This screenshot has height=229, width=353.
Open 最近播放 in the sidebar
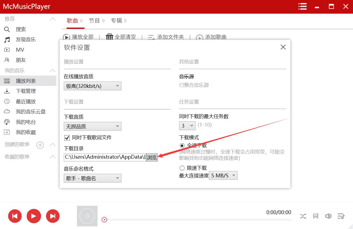point(26,102)
